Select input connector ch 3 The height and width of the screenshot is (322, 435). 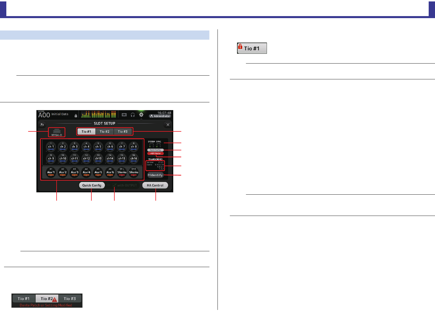(x=75, y=146)
